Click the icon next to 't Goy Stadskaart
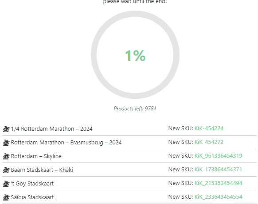This screenshot has height=204, width=258. [6, 184]
